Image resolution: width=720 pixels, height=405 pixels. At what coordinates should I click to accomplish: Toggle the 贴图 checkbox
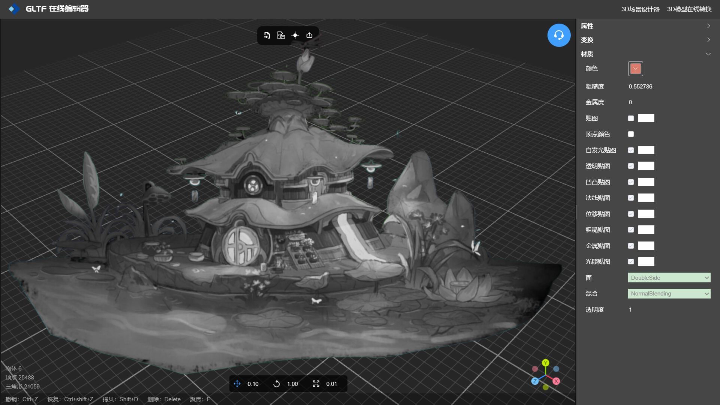pos(631,118)
